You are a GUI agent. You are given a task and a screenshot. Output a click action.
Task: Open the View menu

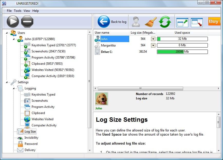27,11
